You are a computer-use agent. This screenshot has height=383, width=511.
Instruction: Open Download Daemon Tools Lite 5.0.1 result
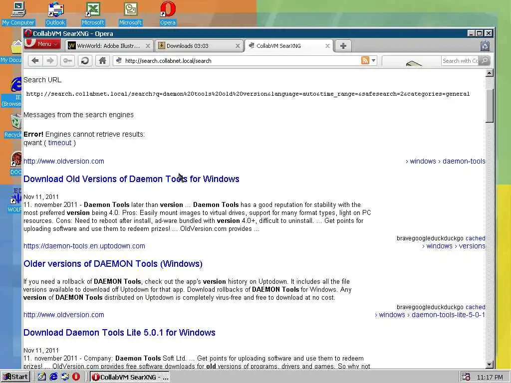[120, 333]
